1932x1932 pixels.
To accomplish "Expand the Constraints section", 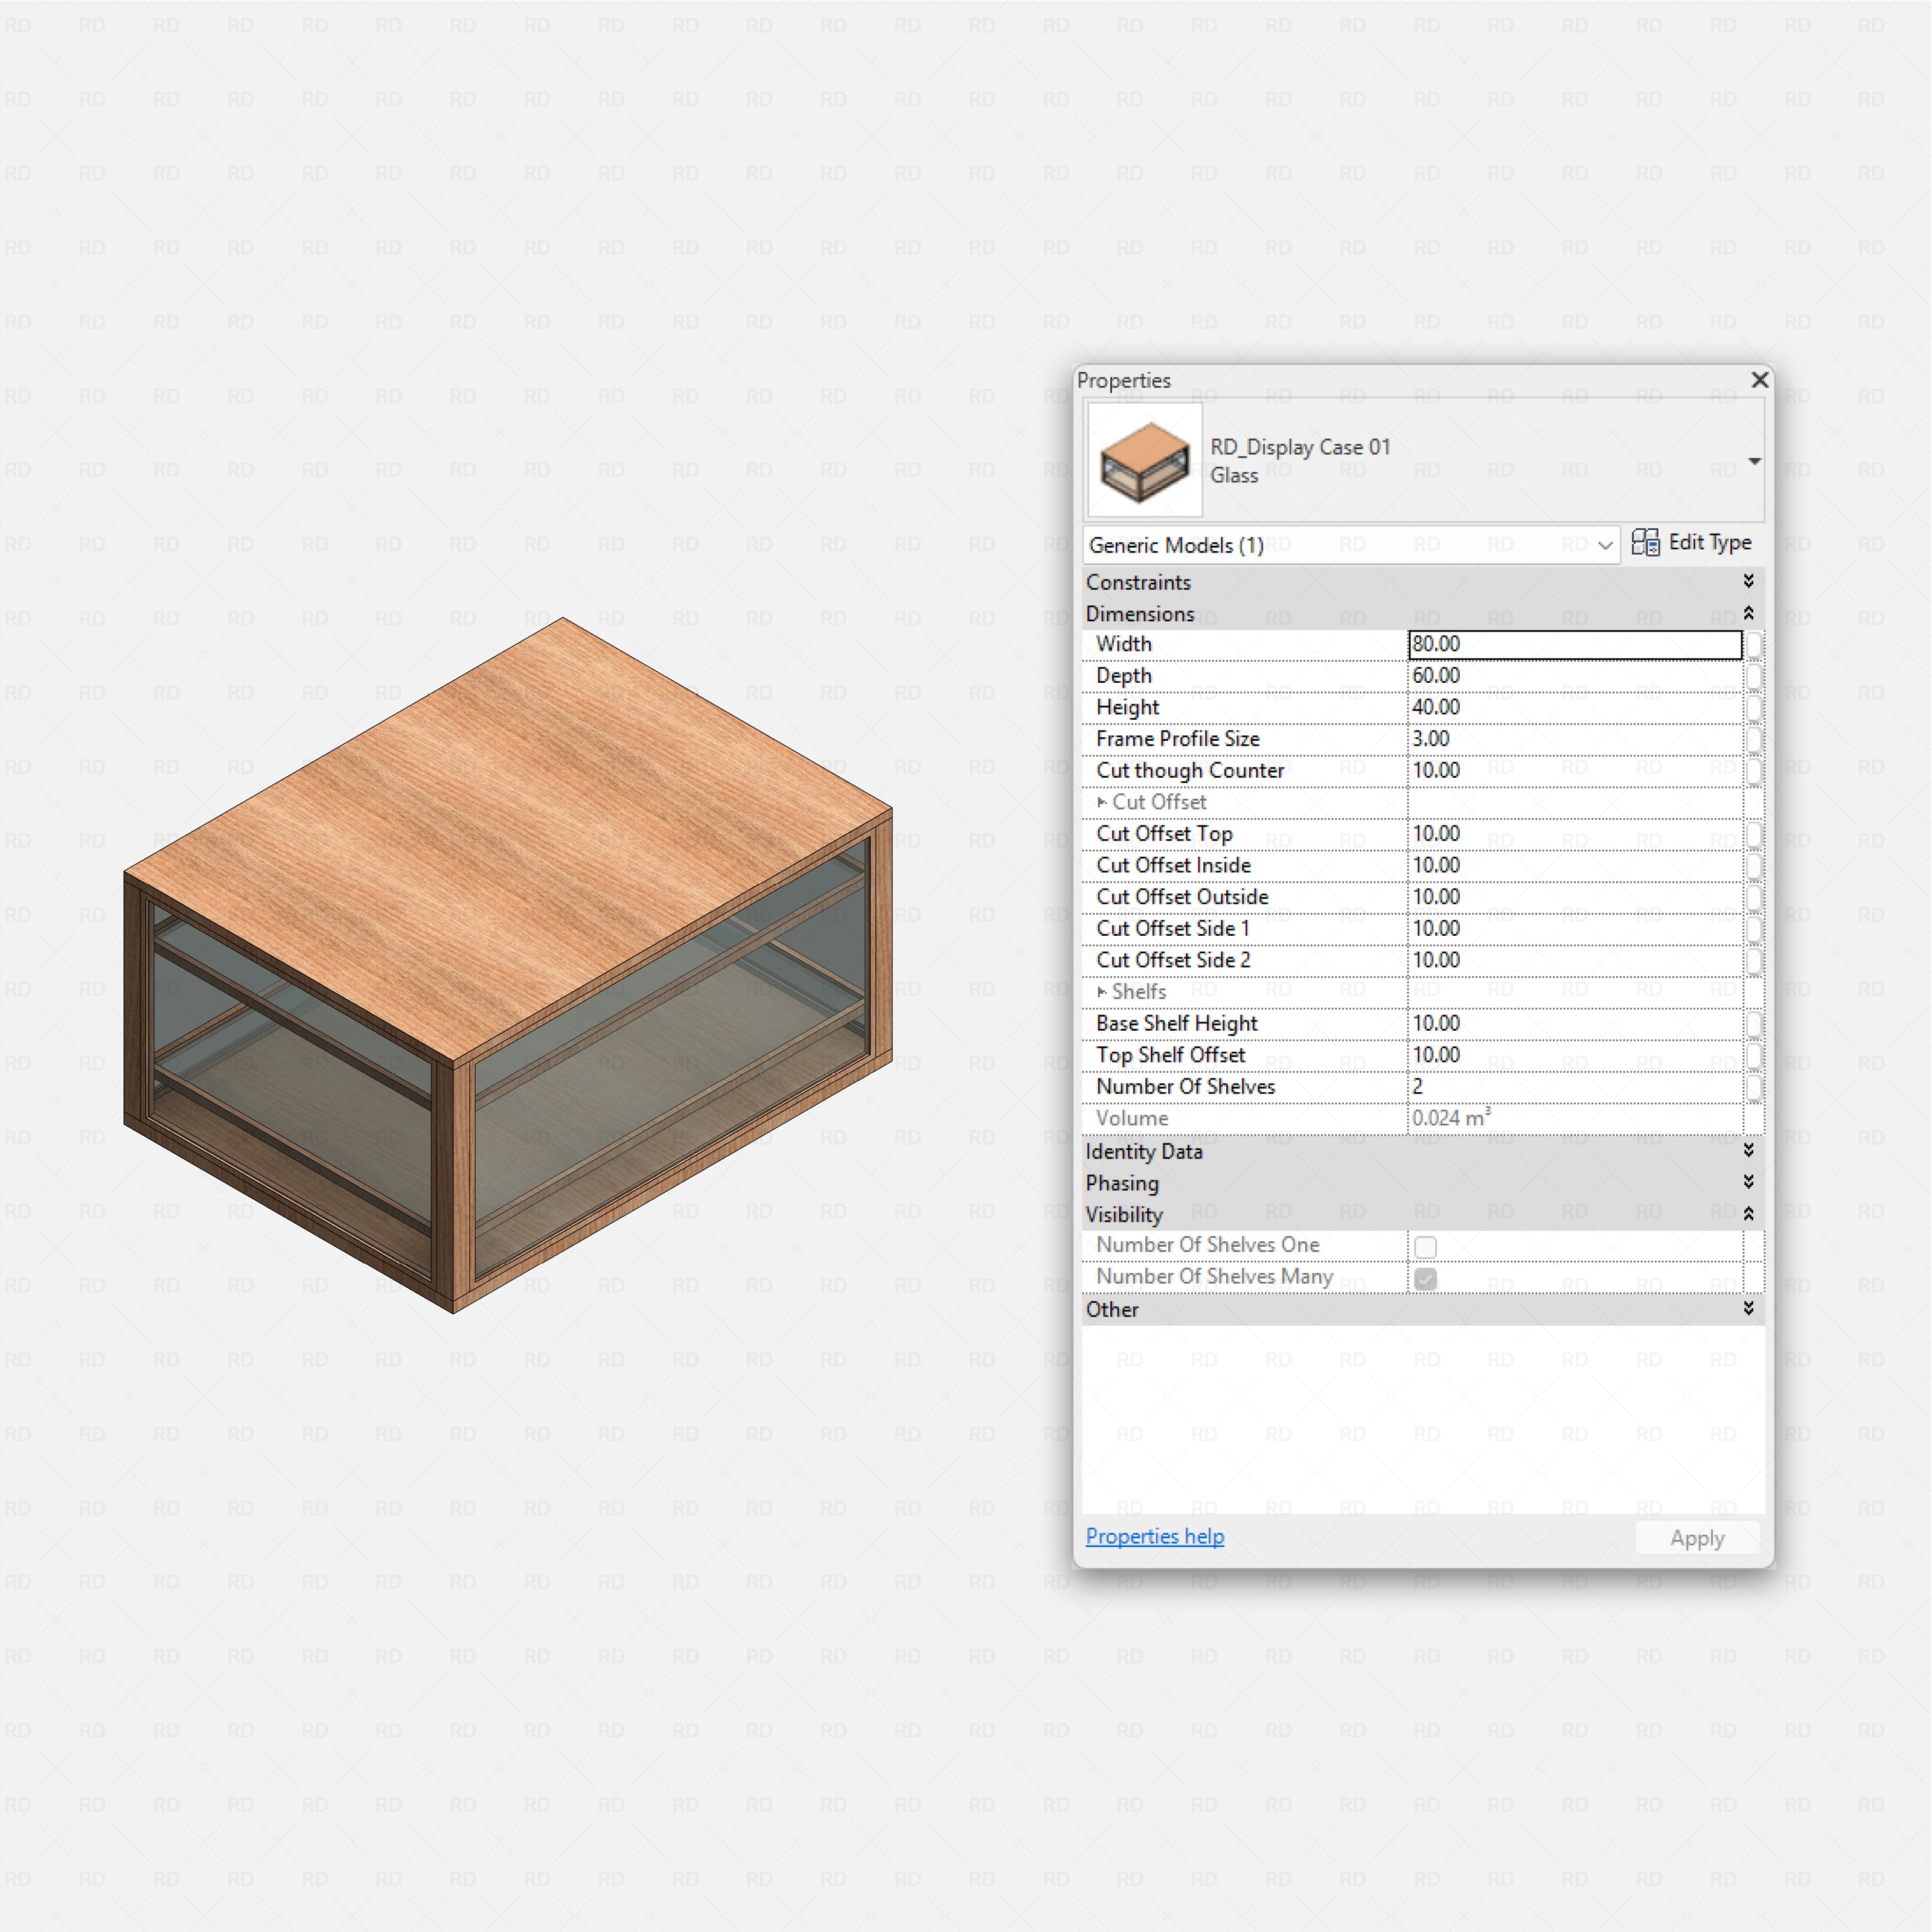I will click(1749, 581).
